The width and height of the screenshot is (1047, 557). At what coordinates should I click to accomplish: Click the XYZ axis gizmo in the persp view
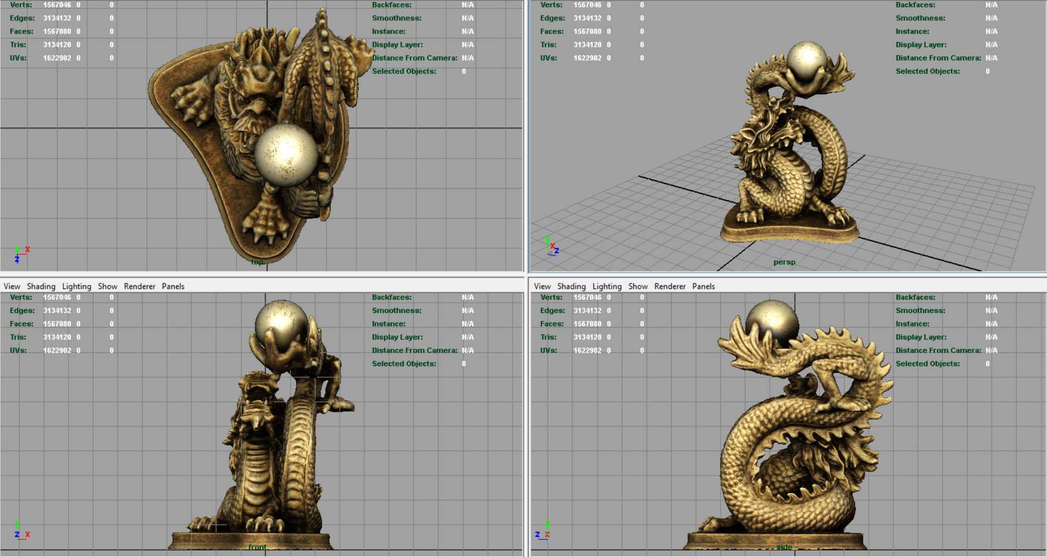pos(552,247)
